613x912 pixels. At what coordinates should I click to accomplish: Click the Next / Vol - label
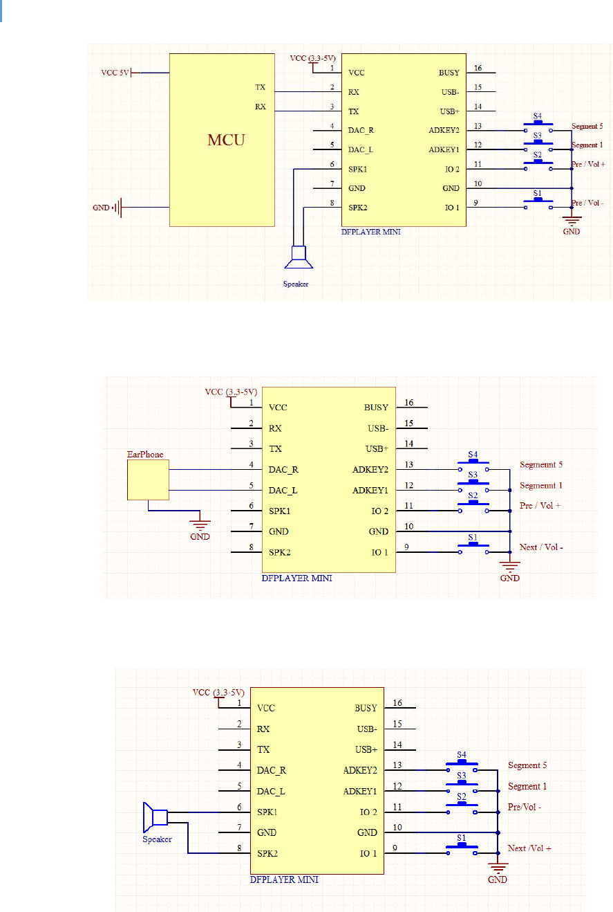pos(543,547)
